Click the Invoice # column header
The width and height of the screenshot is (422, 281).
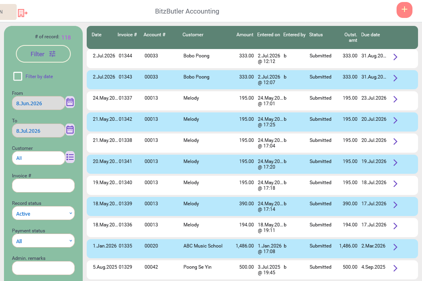(x=127, y=35)
